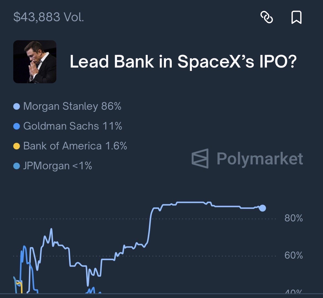Click the blue endpoint dot on the chart
Image resolution: width=323 pixels, height=298 pixels.
coord(262,208)
